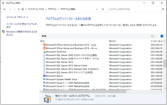The width and height of the screenshot is (167, 105).
Task: Click the 2022/04/07 install date cell
Action: point(156,79)
